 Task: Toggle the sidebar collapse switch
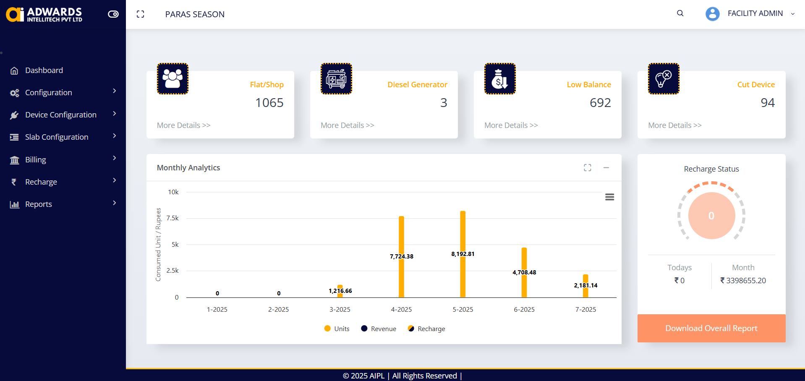point(113,14)
